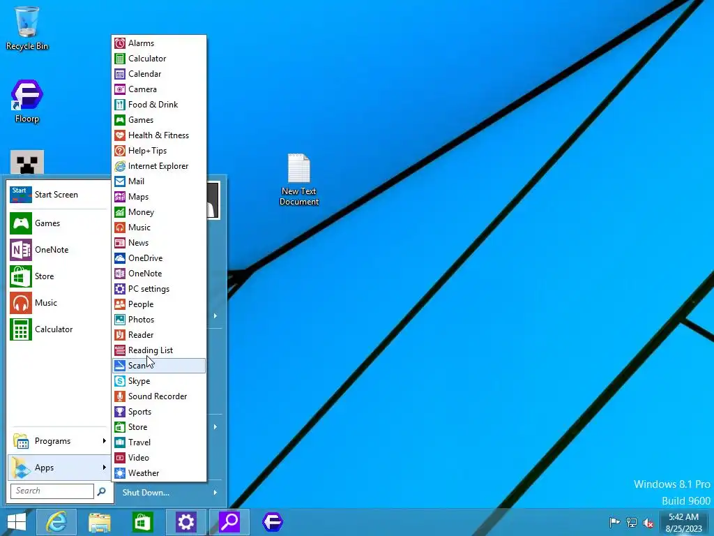Click the muted volume tray icon

tap(648, 522)
